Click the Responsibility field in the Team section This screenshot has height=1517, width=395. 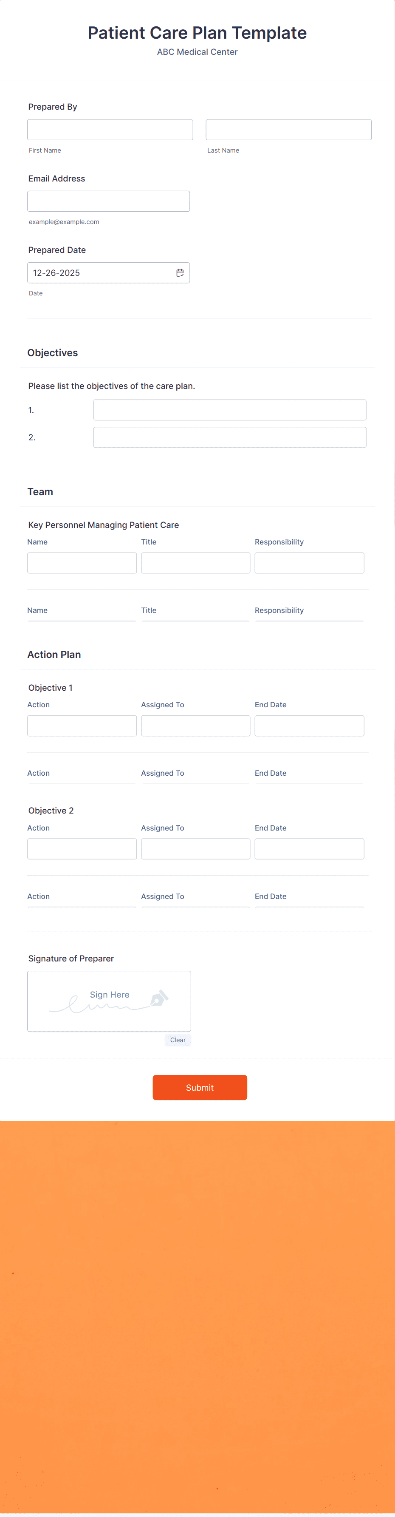pyautogui.click(x=309, y=562)
